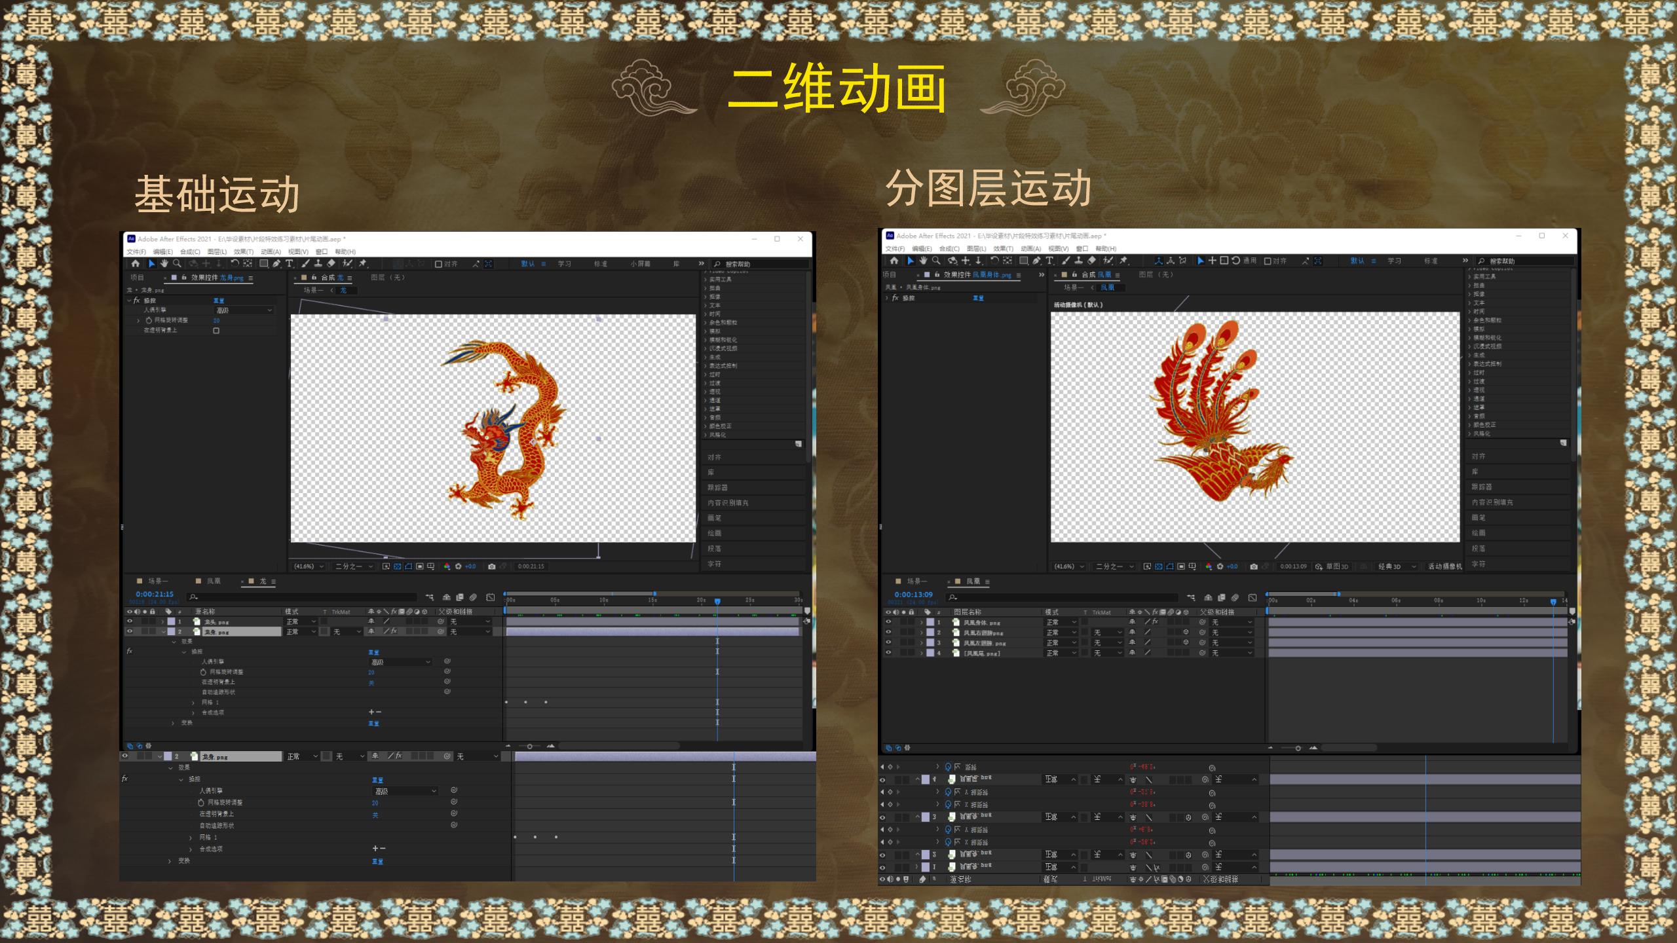Select the Home icon in left After Effects window
This screenshot has height=943, width=1677.
click(135, 263)
